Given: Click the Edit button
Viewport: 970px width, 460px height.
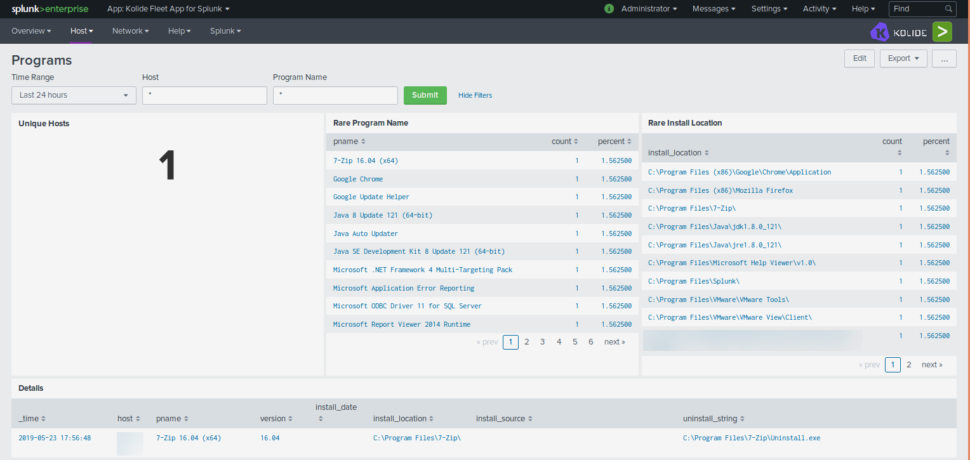Looking at the screenshot, I should coord(860,58).
